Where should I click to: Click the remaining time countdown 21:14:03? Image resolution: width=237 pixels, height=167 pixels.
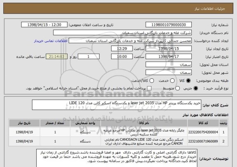coord(57,57)
